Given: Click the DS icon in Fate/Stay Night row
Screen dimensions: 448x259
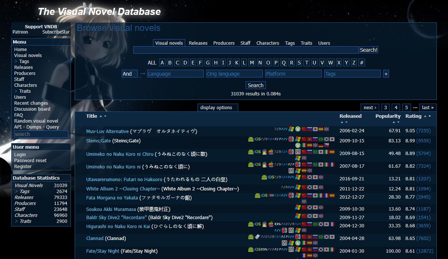Looking at the screenshot, I should (264, 249).
